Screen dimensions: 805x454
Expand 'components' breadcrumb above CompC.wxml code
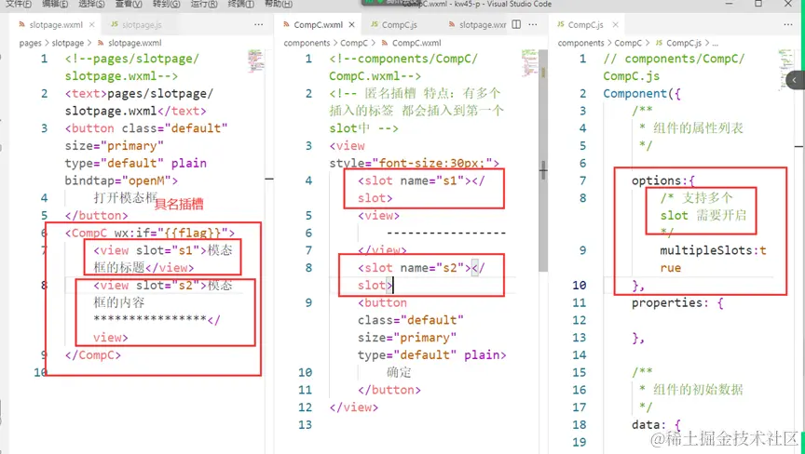pyautogui.click(x=307, y=43)
